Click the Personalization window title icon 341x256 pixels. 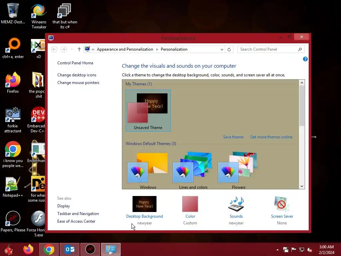coord(51,38)
